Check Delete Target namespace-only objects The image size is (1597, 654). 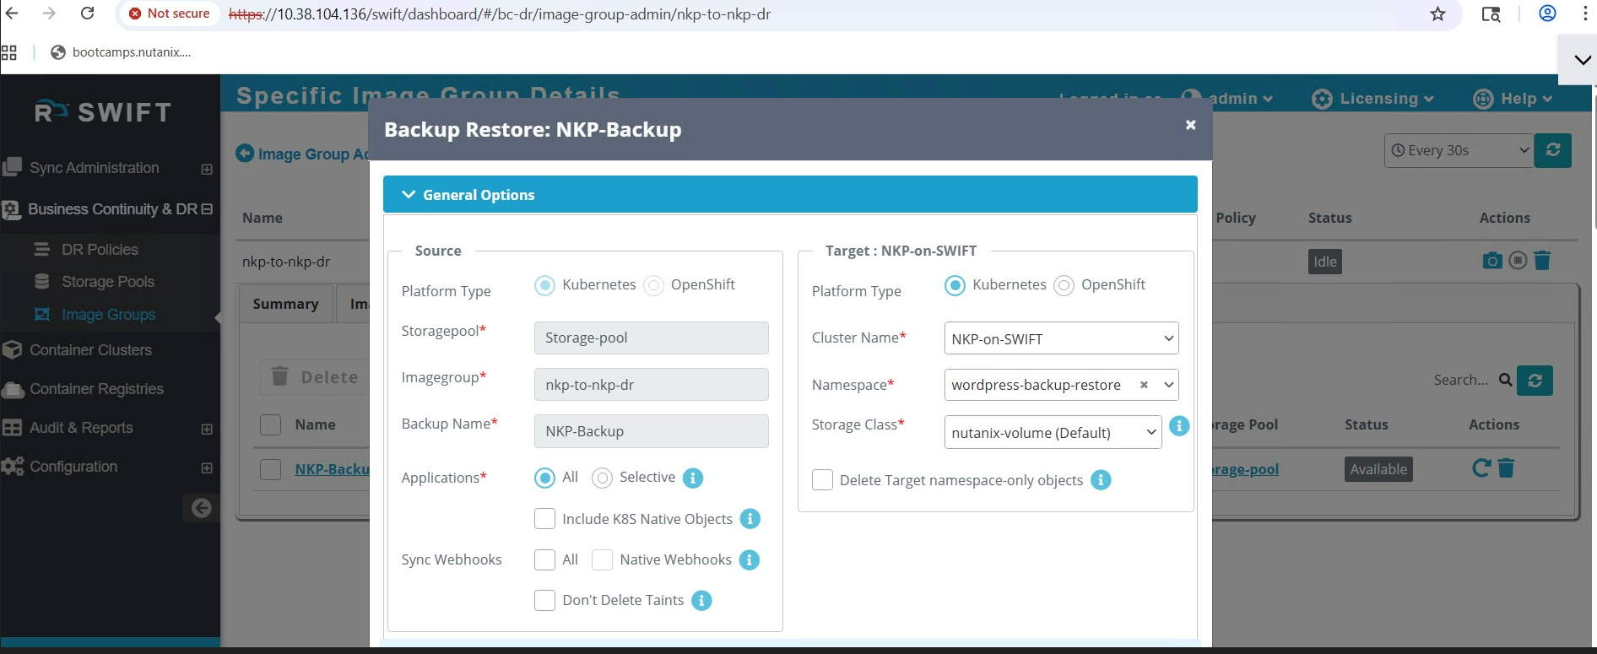pos(822,480)
